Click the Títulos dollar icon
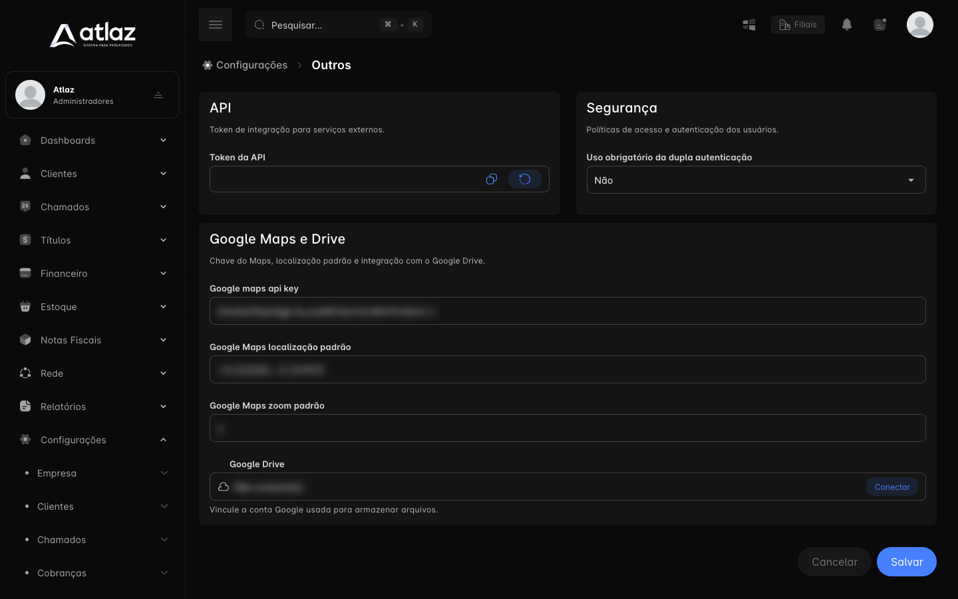The width and height of the screenshot is (958, 599). point(25,240)
